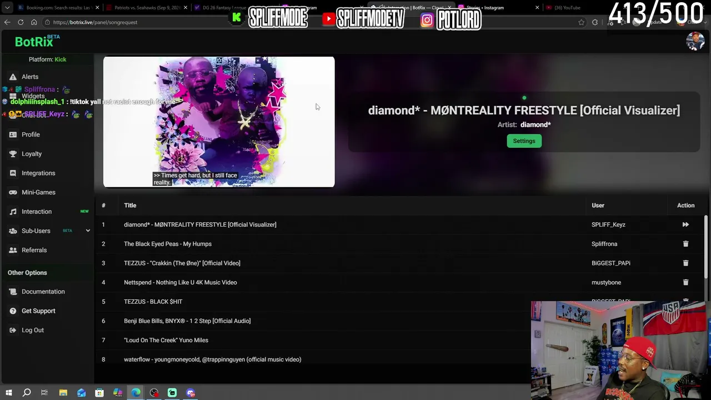Screen dimensions: 711x400
Task: Open Task View on the taskbar
Action: pyautogui.click(x=44, y=393)
